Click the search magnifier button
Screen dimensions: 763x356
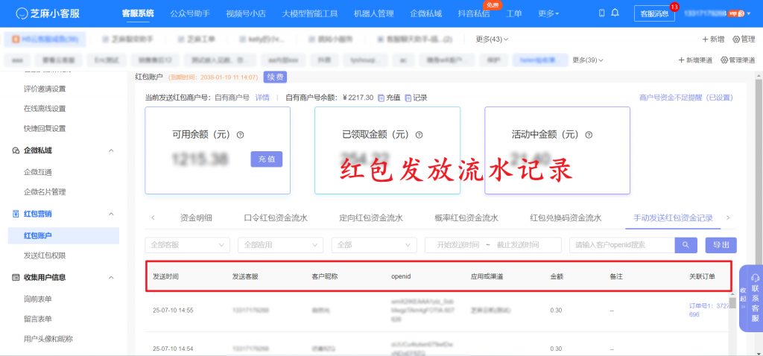tap(686, 245)
